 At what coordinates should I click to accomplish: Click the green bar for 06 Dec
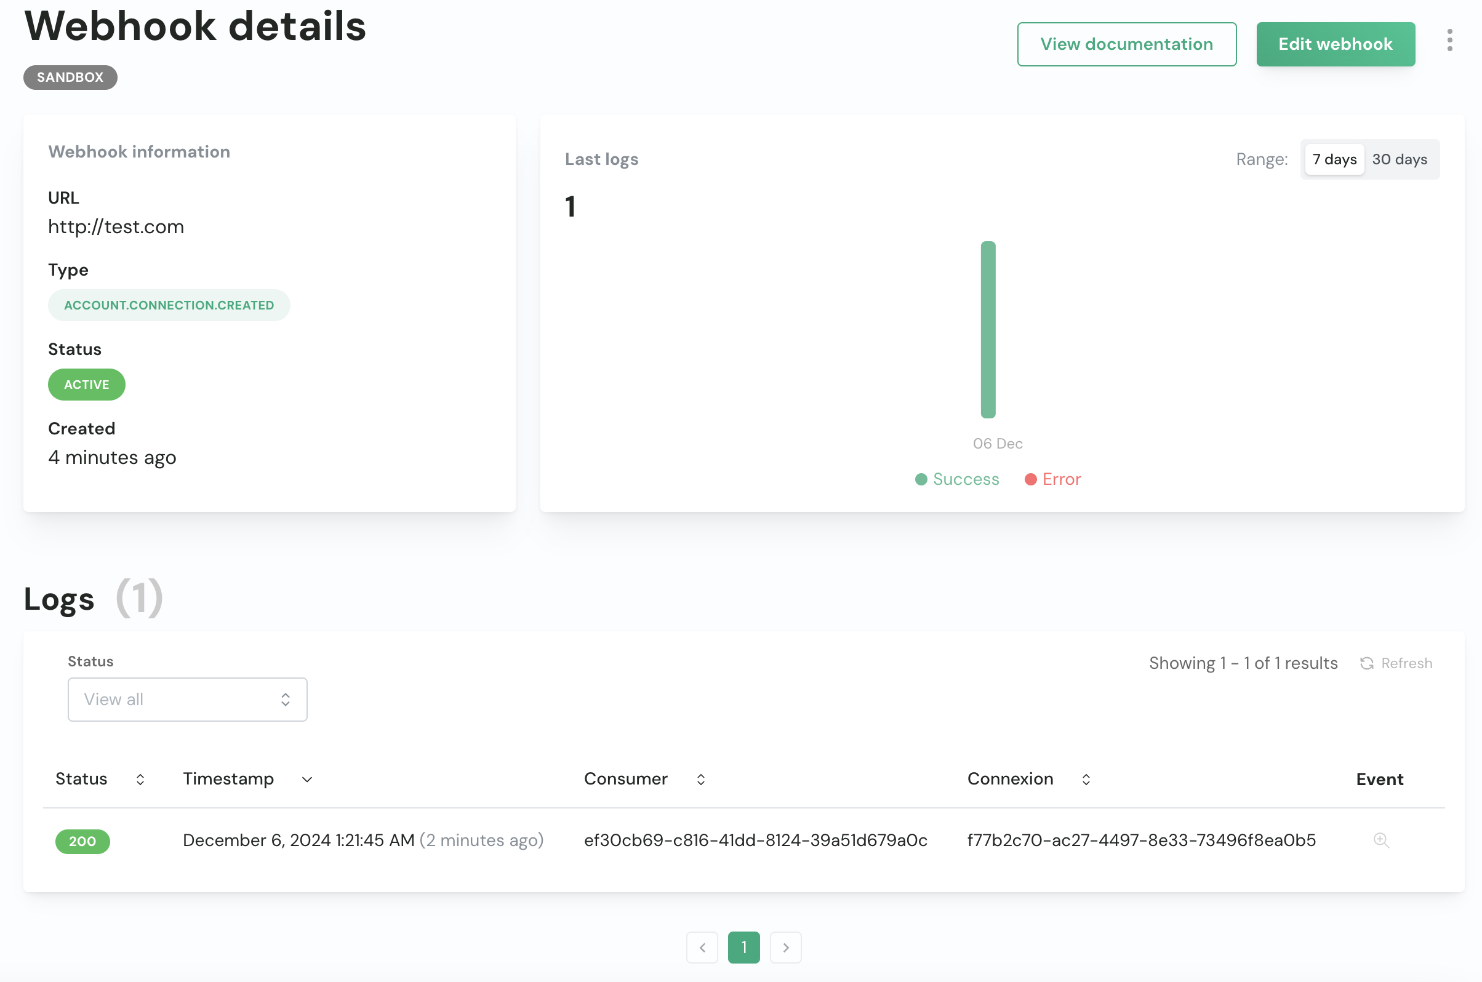pyautogui.click(x=988, y=329)
